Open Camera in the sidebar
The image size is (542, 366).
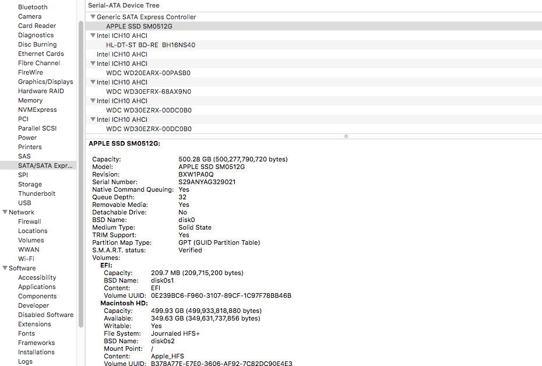tap(30, 16)
